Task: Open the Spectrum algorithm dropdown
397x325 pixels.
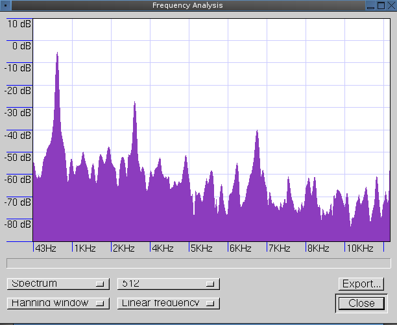Action: (x=58, y=283)
